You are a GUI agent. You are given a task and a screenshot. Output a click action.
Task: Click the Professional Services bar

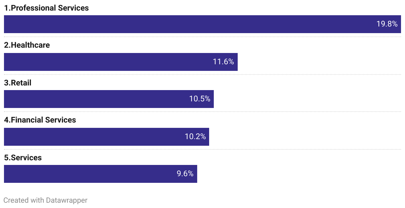(202, 24)
